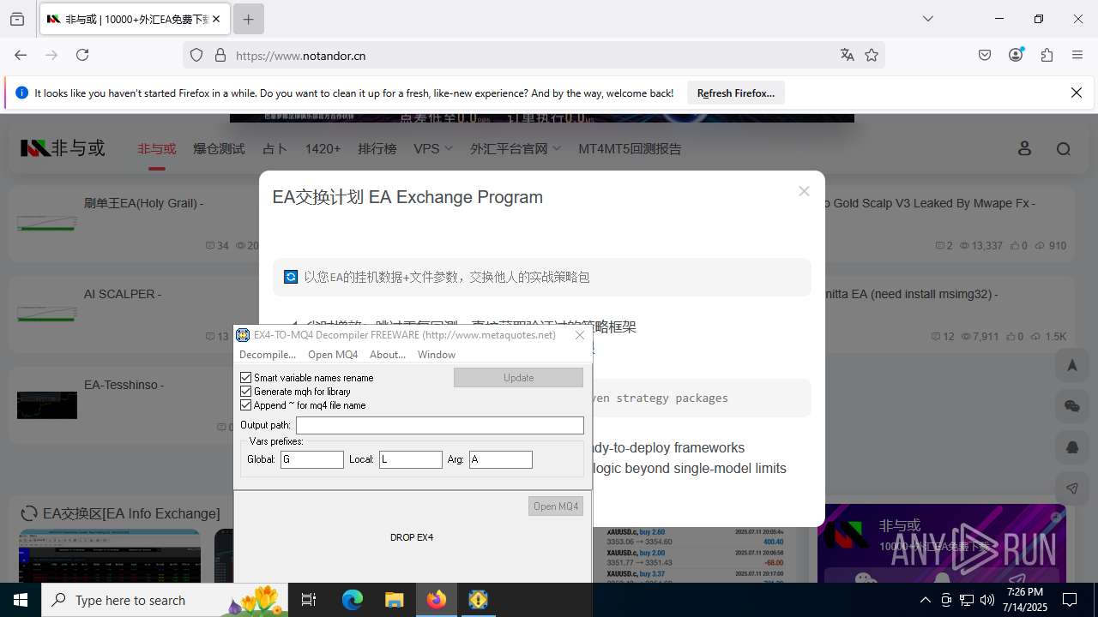Viewport: 1098px width, 617px height.
Task: Show site security padlock info
Action: 220,55
